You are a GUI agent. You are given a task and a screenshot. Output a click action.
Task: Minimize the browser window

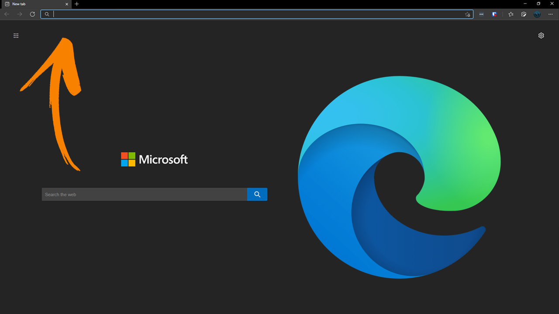(525, 4)
